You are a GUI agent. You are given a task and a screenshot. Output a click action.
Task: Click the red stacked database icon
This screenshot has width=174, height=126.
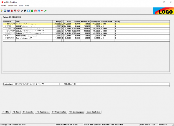pyautogui.click(x=12, y=11)
